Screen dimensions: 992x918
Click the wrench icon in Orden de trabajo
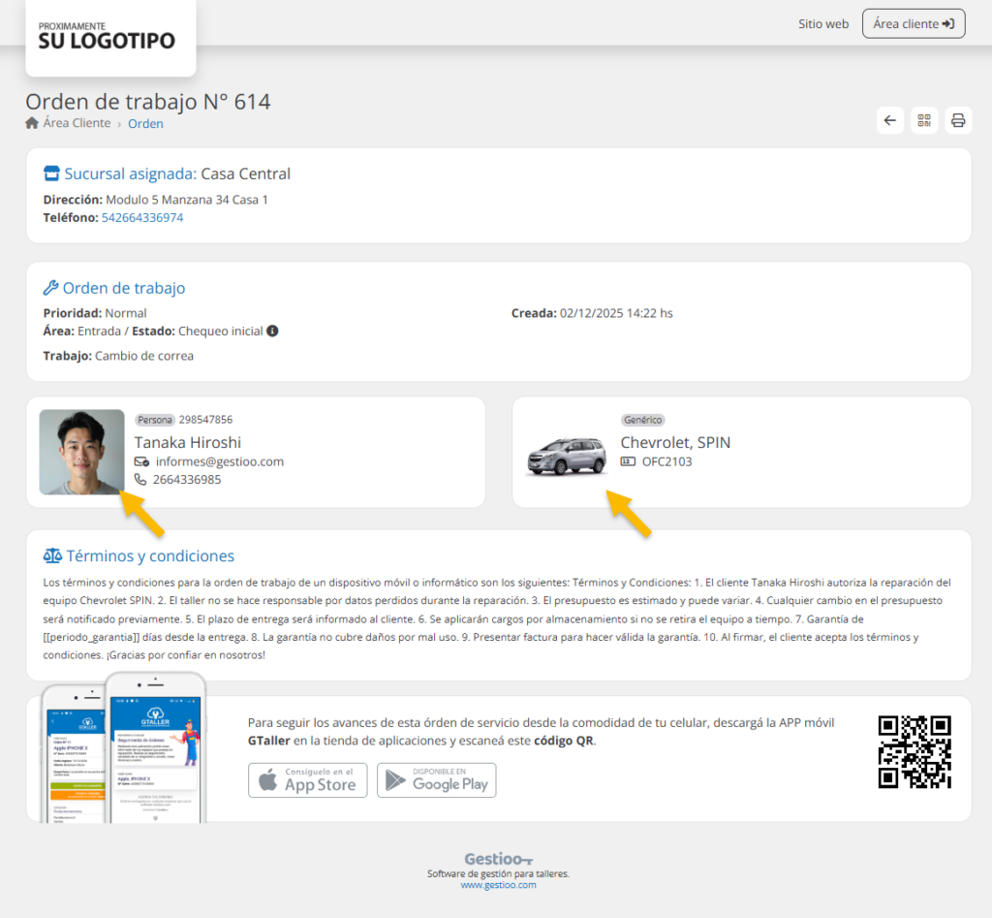click(51, 288)
